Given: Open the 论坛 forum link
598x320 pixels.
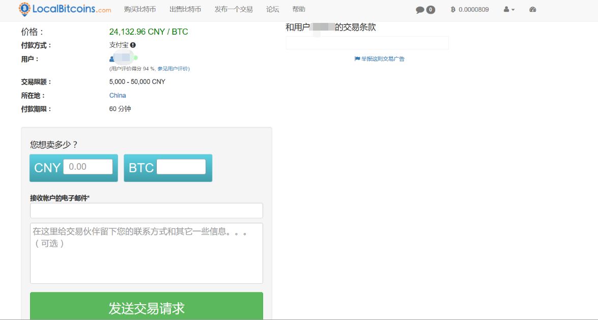Looking at the screenshot, I should (x=272, y=9).
